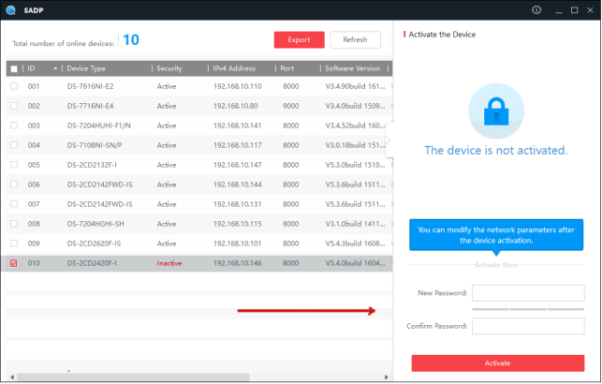This screenshot has height=384, width=602.
Task: Click the horizontal scrollbar thumb under the table
Action: (x=133, y=377)
